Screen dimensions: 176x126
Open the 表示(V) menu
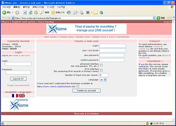(x=26, y=7)
